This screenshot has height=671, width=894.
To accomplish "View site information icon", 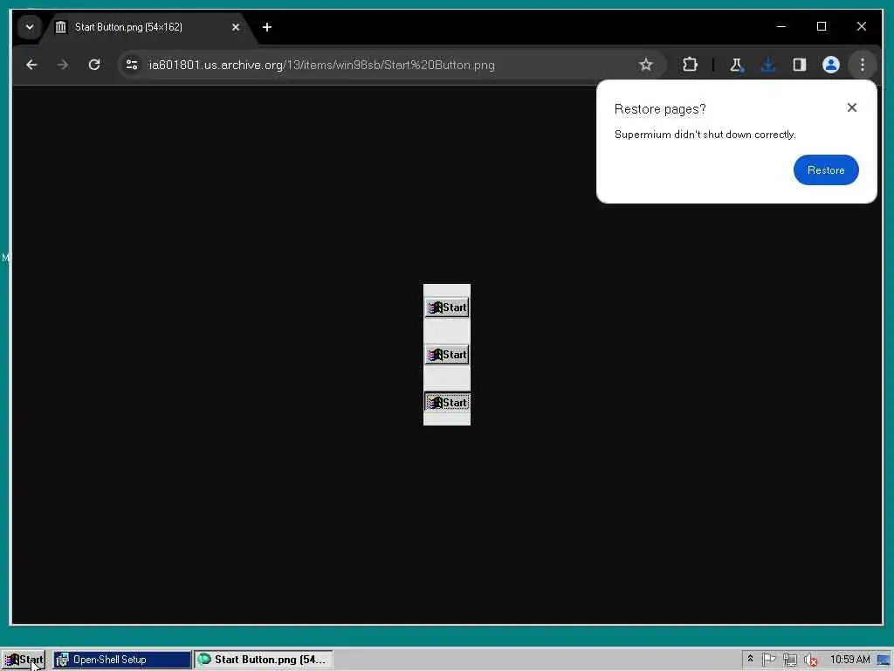I will pos(132,65).
